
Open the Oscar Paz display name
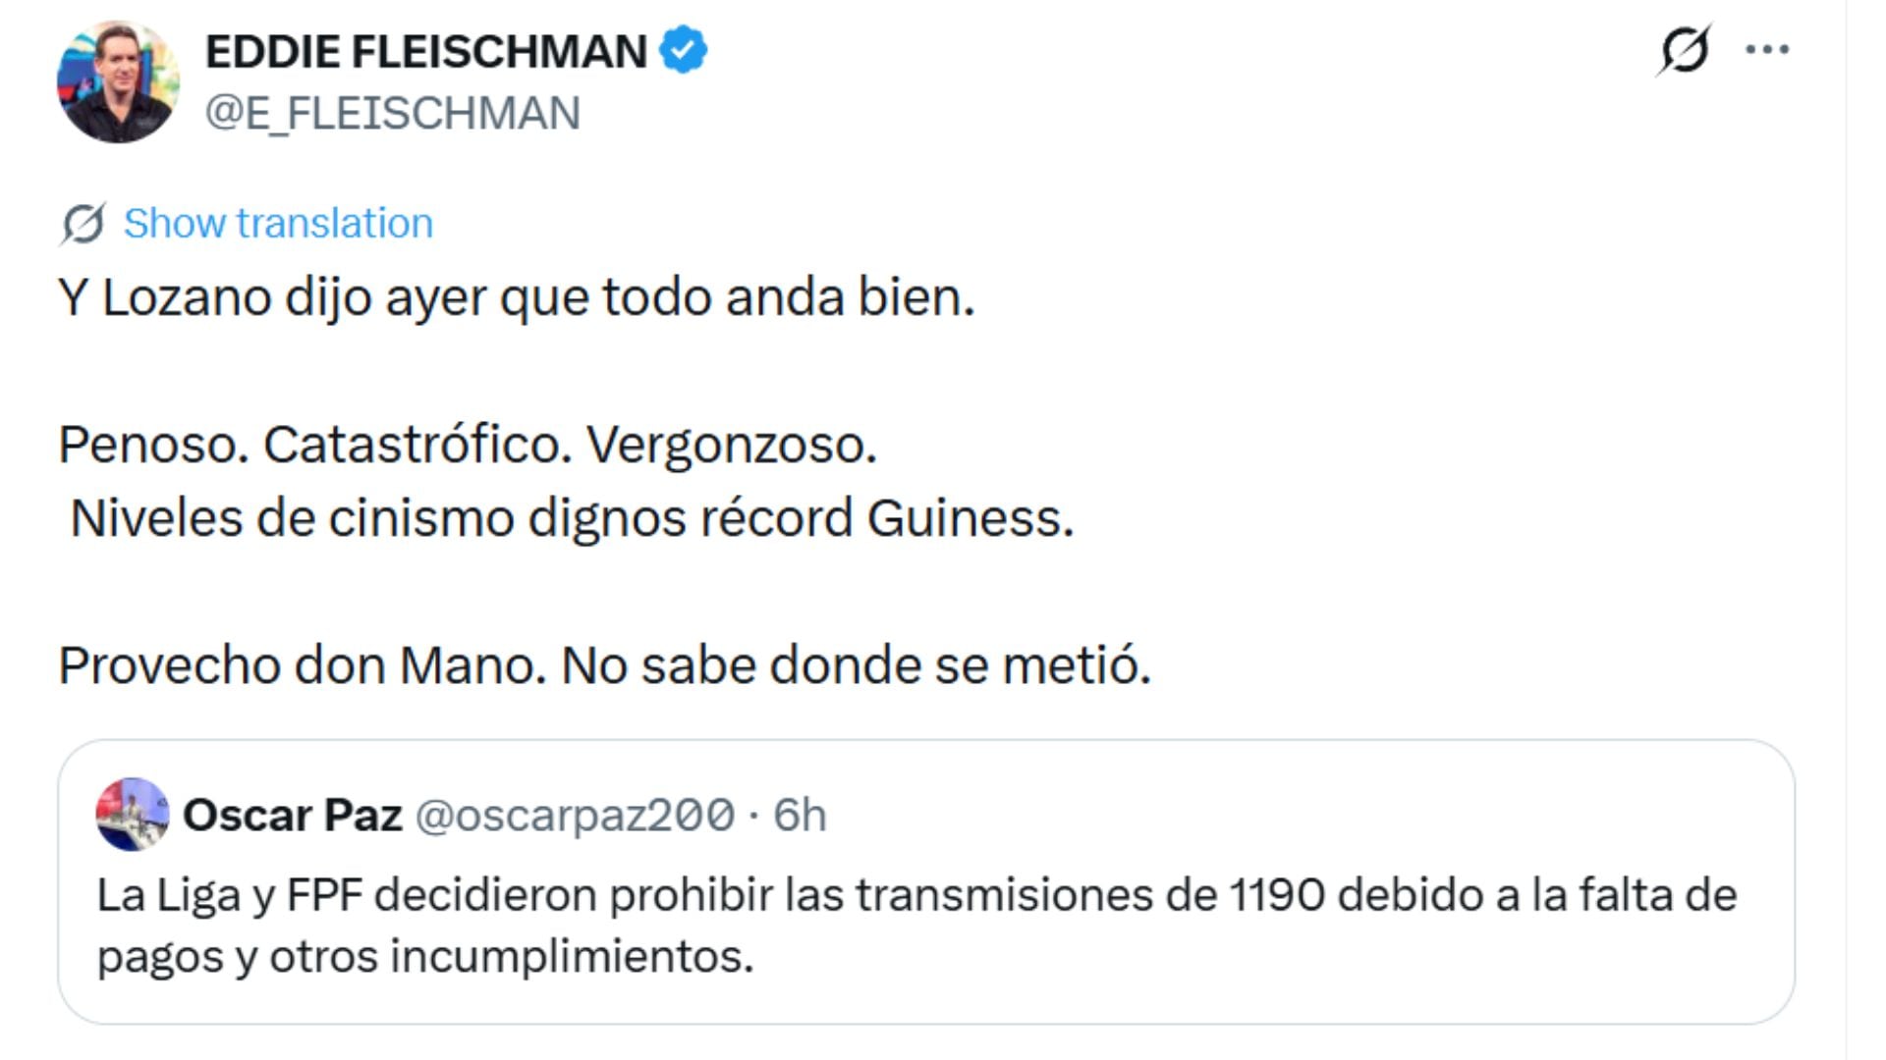coord(293,816)
